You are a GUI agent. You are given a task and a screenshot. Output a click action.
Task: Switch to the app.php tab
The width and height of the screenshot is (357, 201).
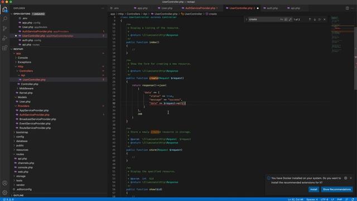coord(142,8)
